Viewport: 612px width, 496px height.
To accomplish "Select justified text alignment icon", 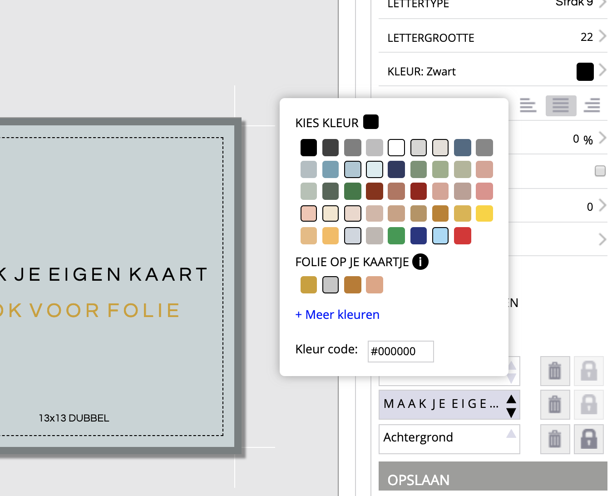I will 561,105.
